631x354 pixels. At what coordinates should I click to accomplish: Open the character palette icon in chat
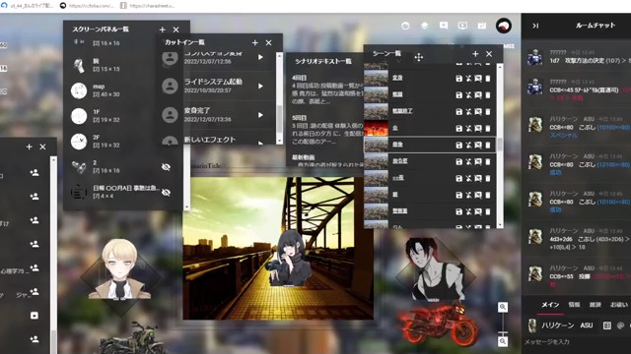[620, 325]
